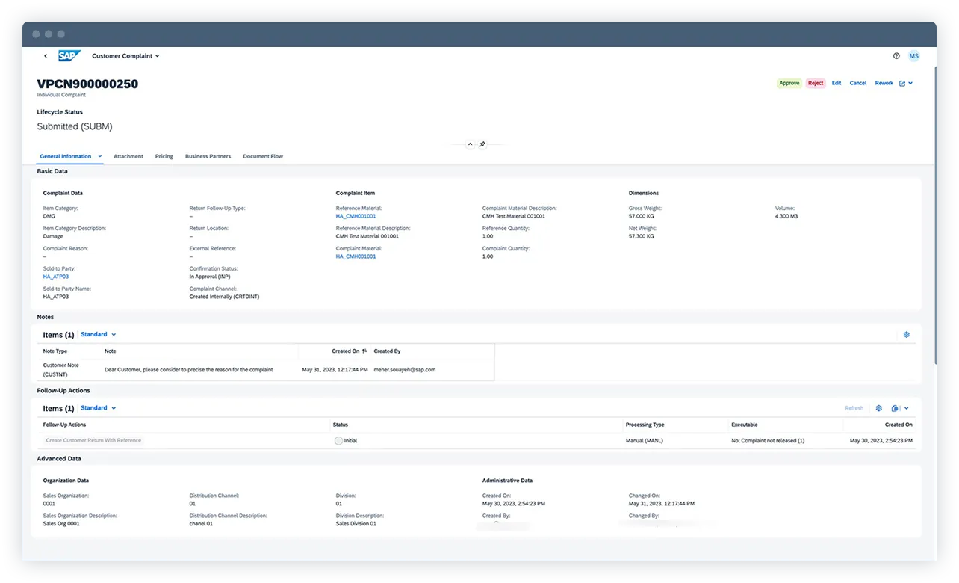Open the Standard view dropdown in Notes
Image resolution: width=959 pixels, height=583 pixels.
[x=98, y=334]
